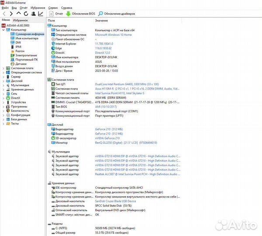Select the SPCC Solid State Disk value
The height and width of the screenshot is (236, 262).
[113, 206]
